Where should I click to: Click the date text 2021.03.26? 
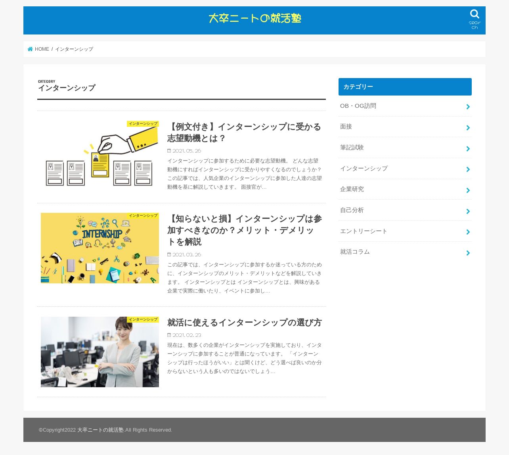[187, 254]
